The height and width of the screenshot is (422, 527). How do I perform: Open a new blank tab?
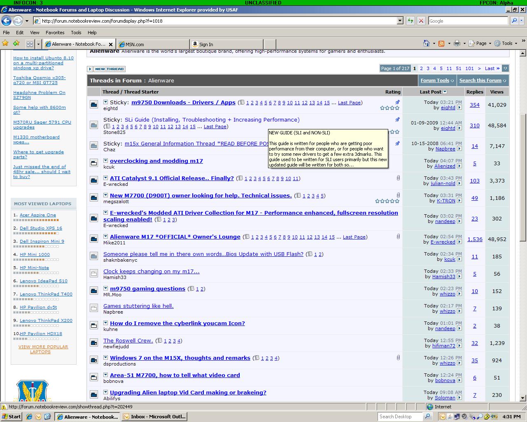pyautogui.click(x=269, y=44)
